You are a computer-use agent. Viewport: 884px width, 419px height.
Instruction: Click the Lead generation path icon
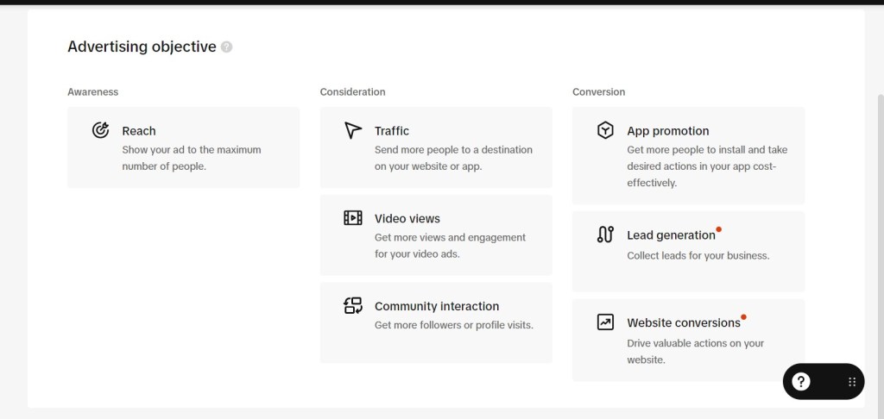tap(605, 235)
